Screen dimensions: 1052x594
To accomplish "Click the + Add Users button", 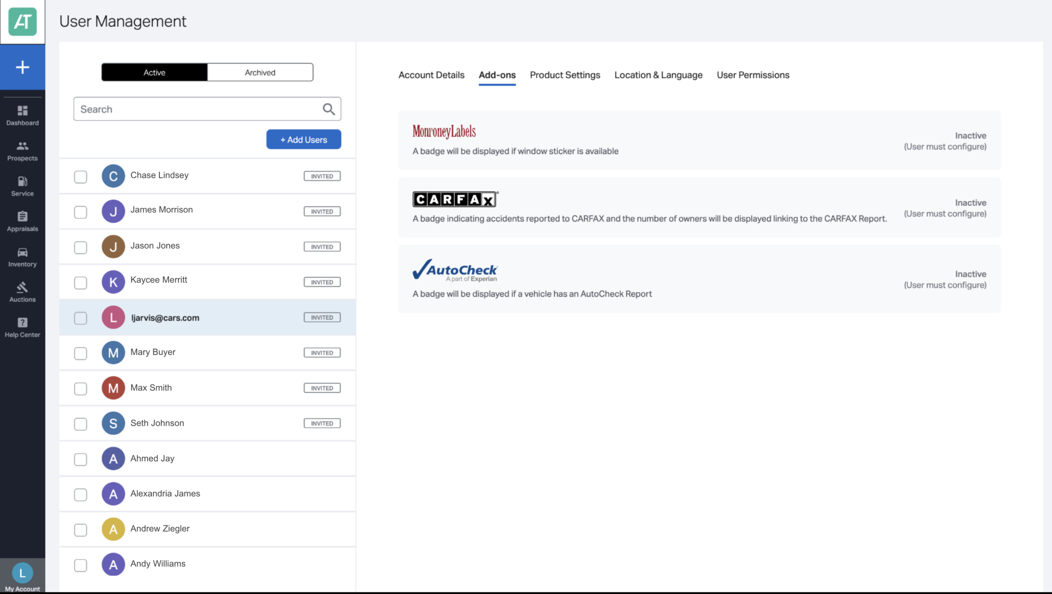I will (304, 140).
